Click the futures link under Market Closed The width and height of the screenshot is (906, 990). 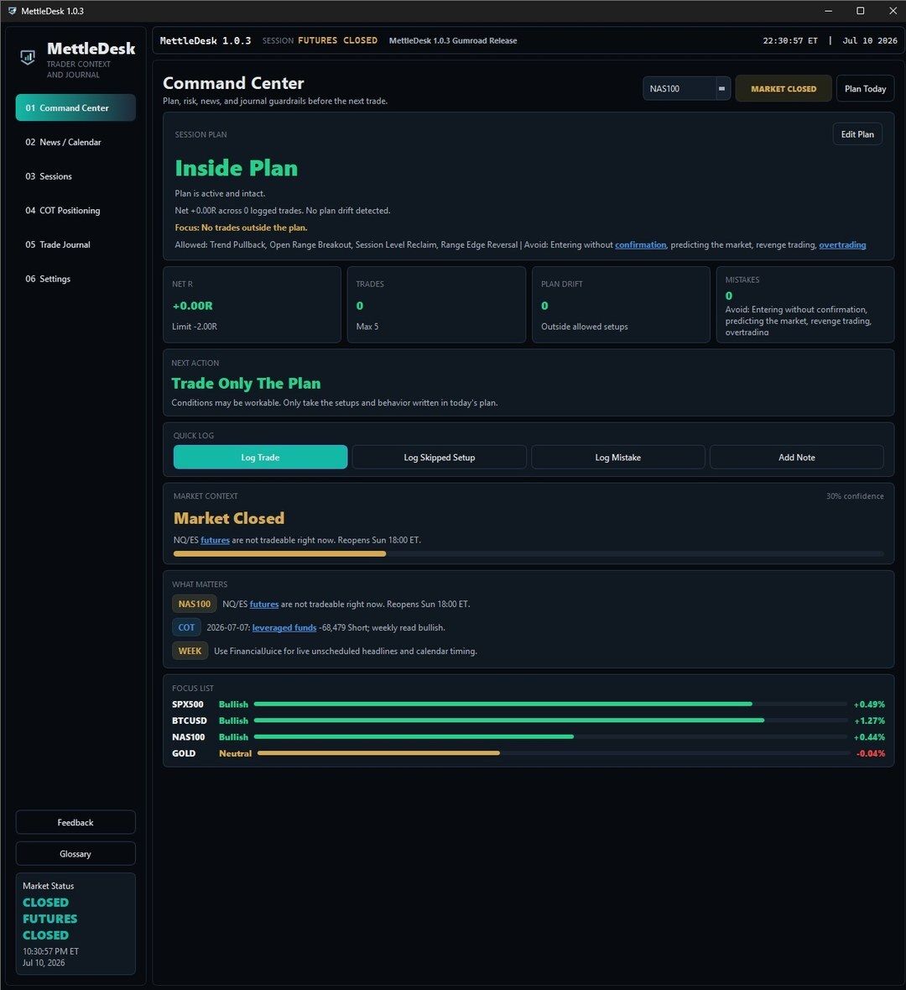(x=215, y=540)
